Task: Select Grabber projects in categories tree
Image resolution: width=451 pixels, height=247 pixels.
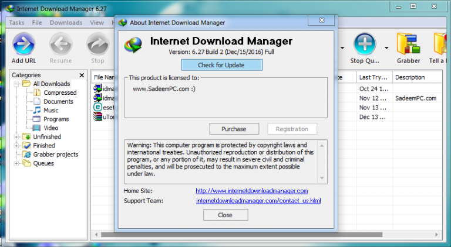Action: pos(56,155)
